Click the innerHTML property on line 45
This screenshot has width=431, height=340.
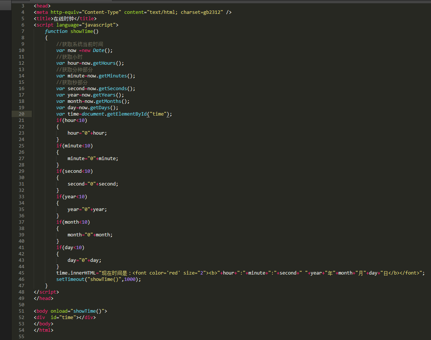coord(83,273)
